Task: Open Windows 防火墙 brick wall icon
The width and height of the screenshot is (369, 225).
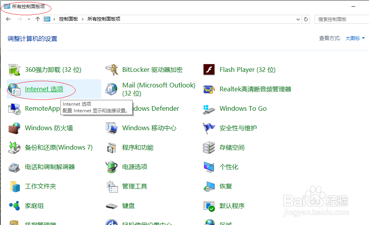Action: [x=14, y=128]
